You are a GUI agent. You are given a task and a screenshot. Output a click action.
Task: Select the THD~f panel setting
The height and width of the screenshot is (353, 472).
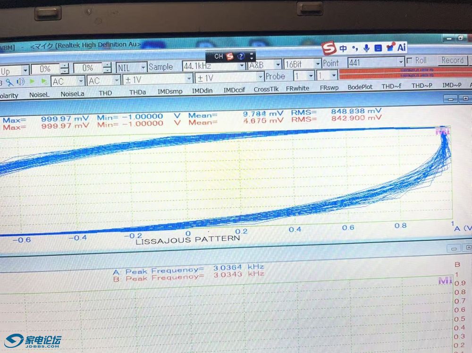click(x=391, y=86)
